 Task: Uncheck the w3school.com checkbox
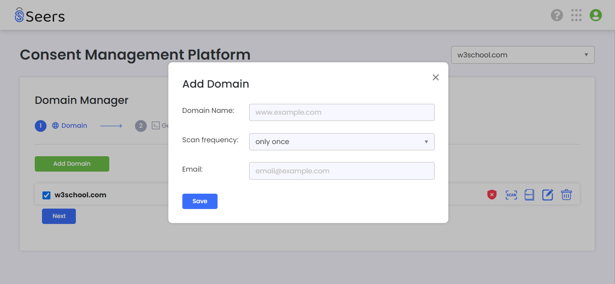click(46, 195)
